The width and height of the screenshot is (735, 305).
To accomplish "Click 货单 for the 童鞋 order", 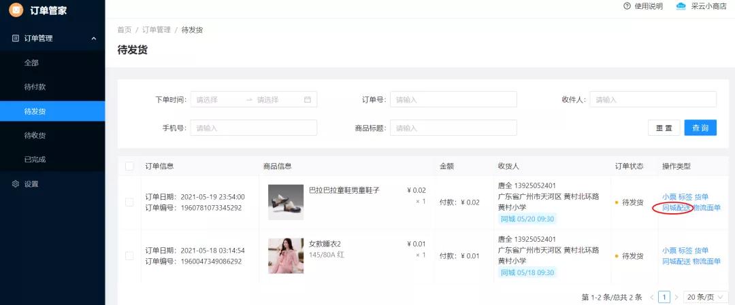I will tap(701, 196).
